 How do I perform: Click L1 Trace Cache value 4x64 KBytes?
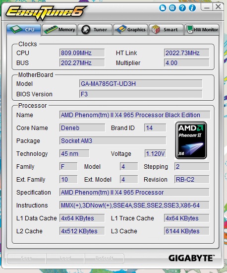pos(187,218)
